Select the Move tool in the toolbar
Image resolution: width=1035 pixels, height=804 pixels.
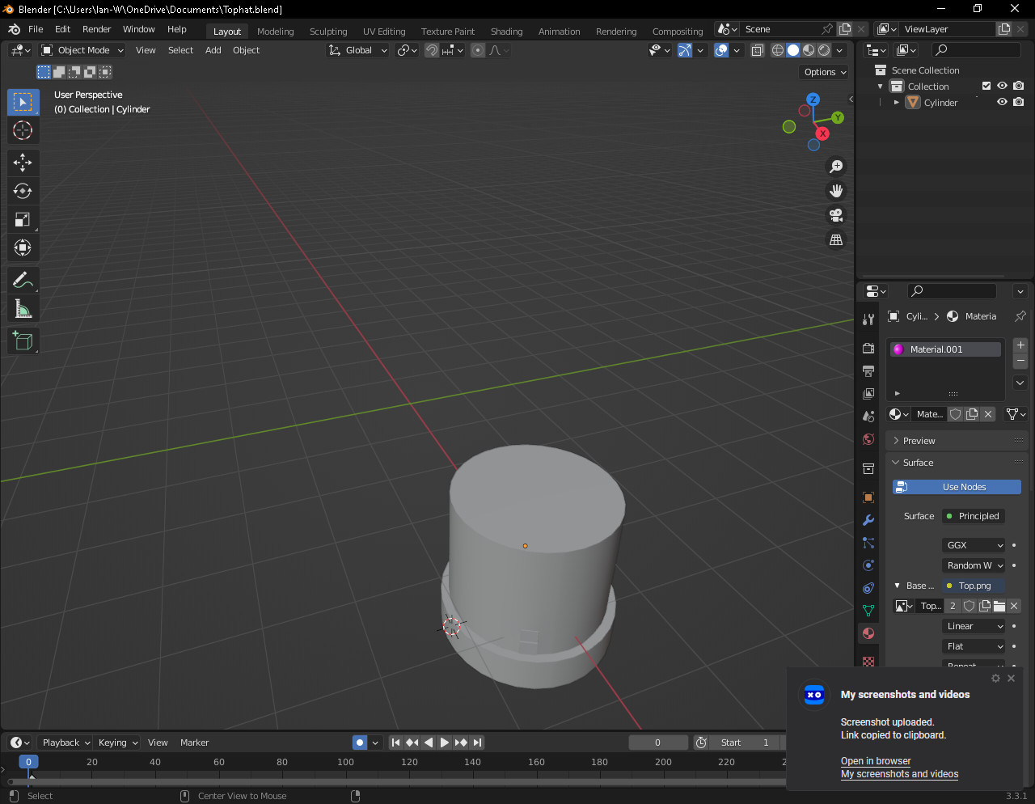tap(23, 163)
